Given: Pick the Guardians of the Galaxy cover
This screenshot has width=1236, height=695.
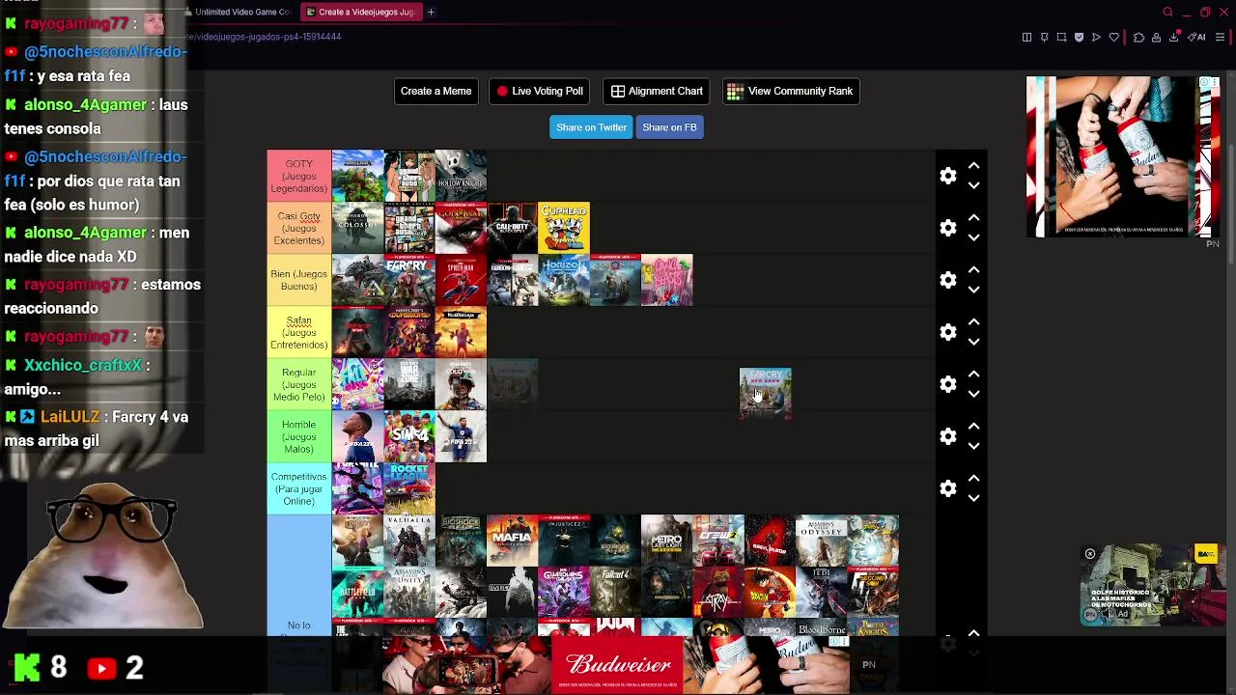Looking at the screenshot, I should pyautogui.click(x=564, y=593).
